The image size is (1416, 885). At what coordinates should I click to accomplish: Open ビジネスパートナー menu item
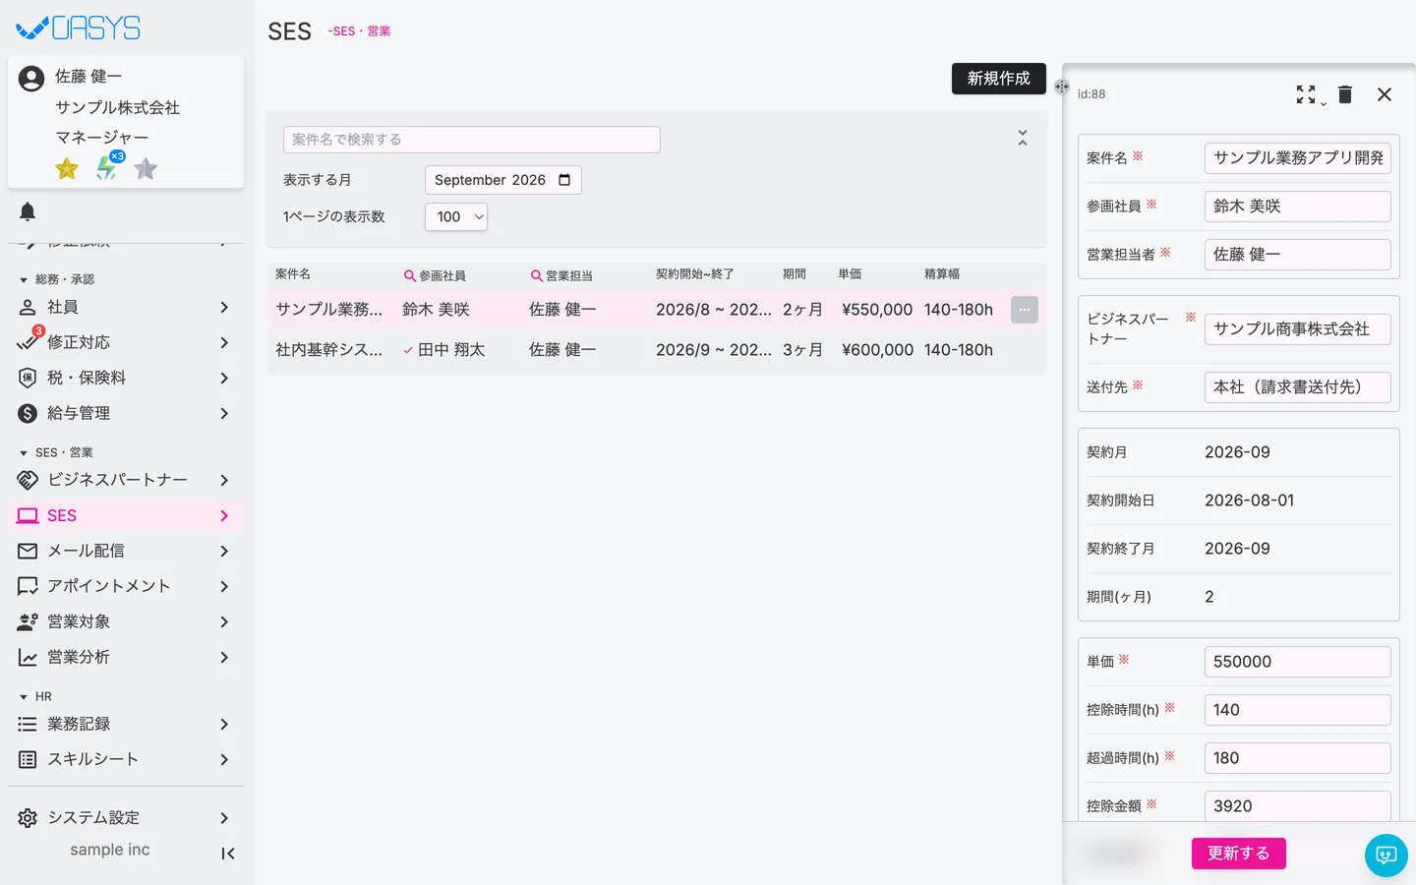(126, 480)
